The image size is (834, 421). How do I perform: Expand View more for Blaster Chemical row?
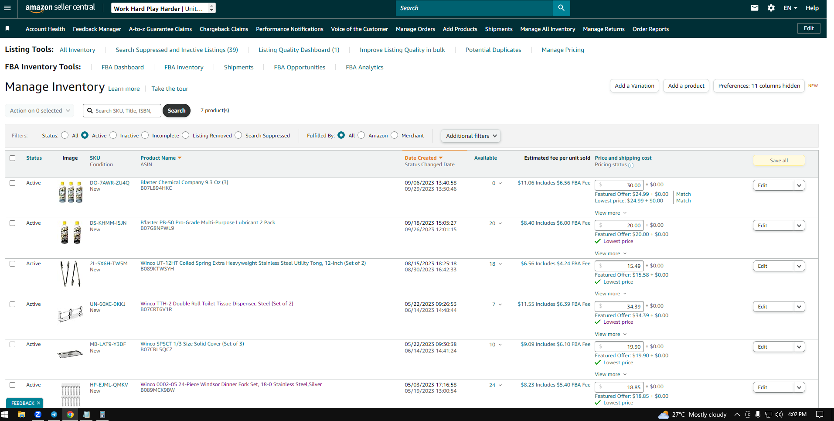[x=611, y=213]
